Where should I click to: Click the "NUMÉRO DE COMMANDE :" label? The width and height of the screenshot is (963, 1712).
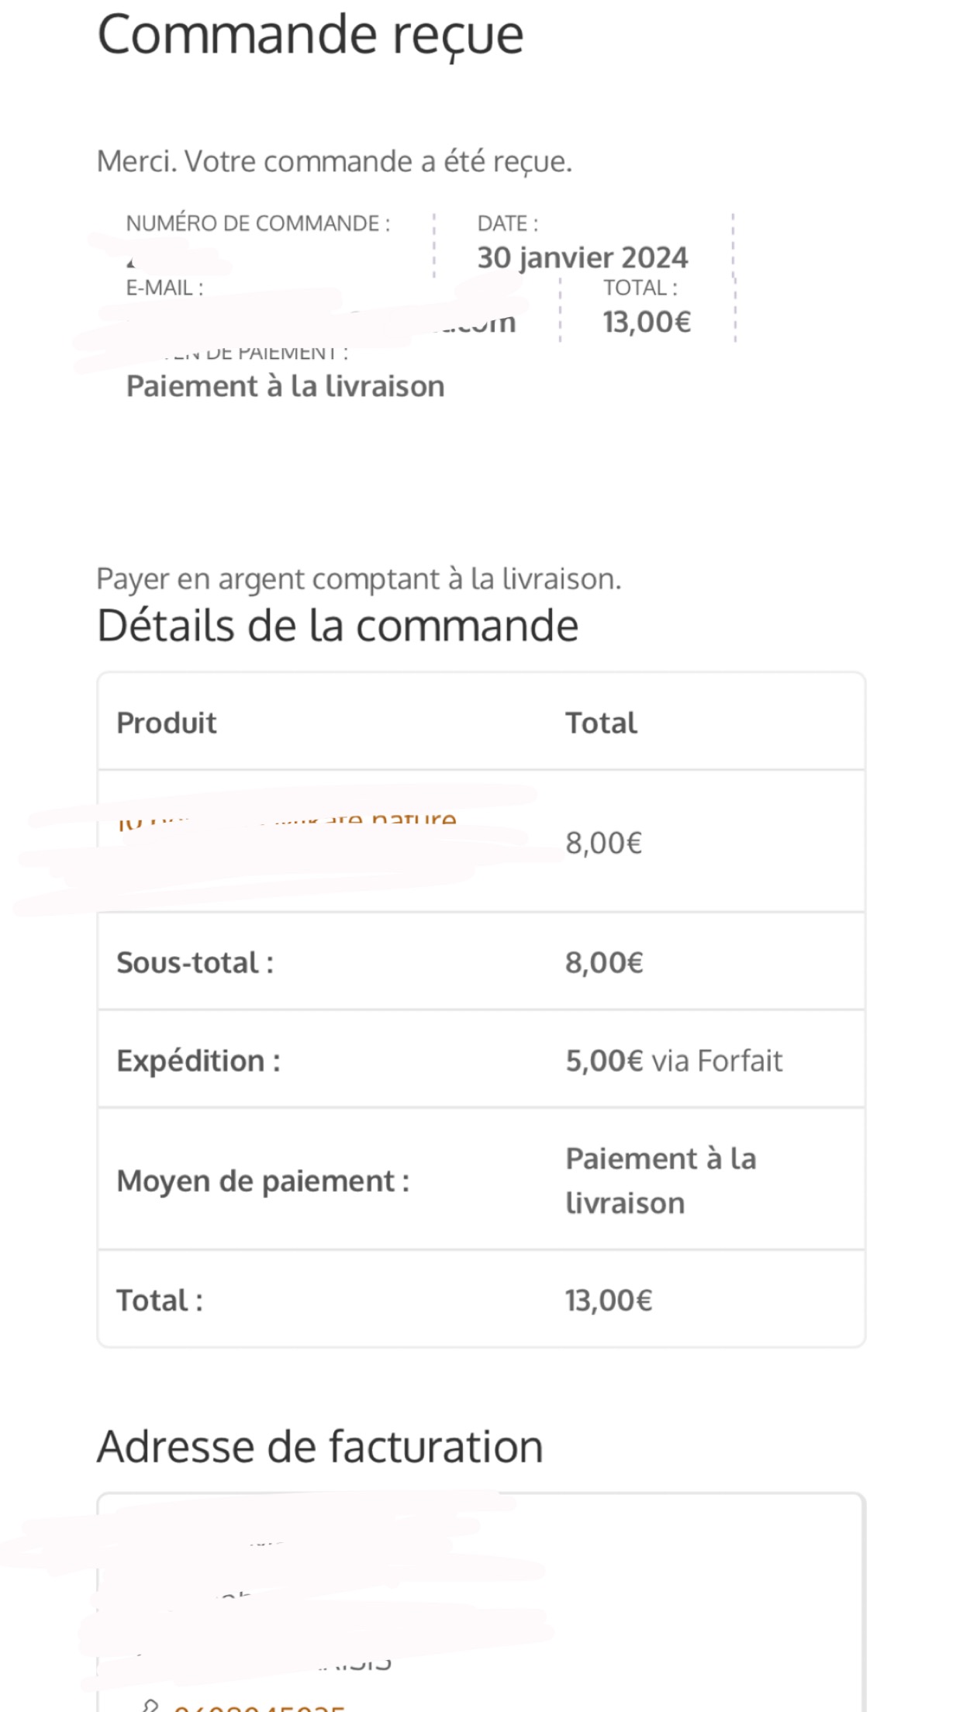pos(258,223)
